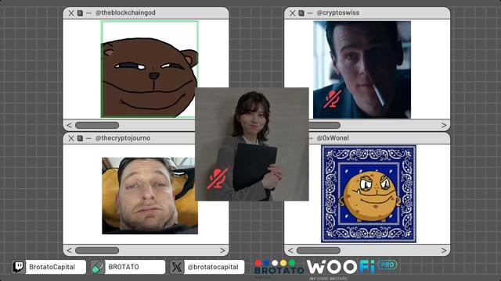Click the square icon in @thecryptojourno title bar
The height and width of the screenshot is (281, 501).
pos(80,138)
